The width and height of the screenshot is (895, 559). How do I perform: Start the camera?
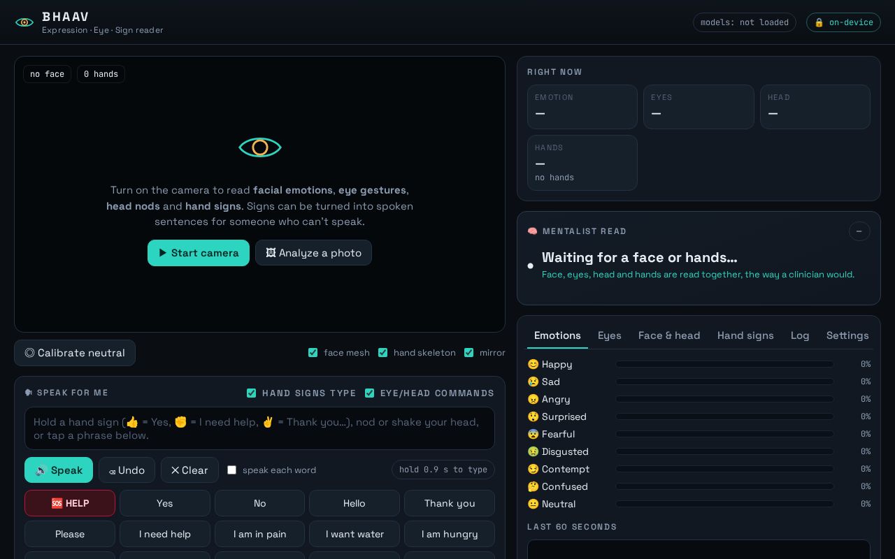pyautogui.click(x=199, y=253)
